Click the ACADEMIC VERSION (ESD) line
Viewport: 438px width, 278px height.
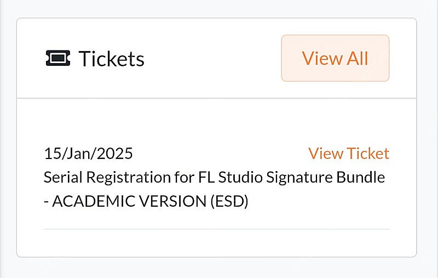pyautogui.click(x=146, y=201)
